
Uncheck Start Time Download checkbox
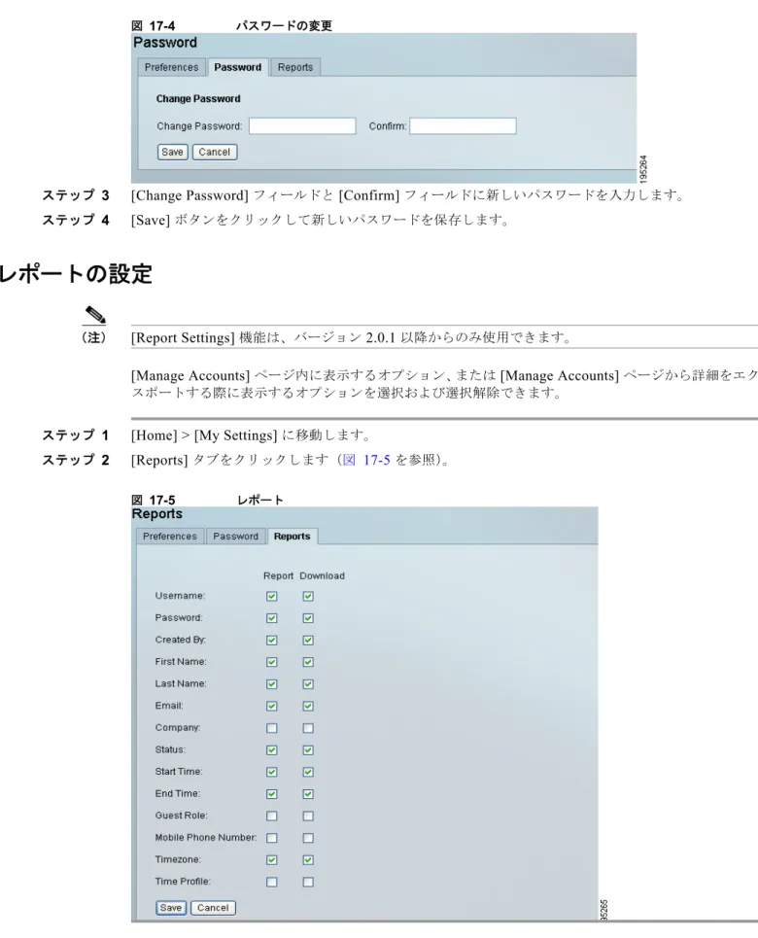(x=308, y=772)
